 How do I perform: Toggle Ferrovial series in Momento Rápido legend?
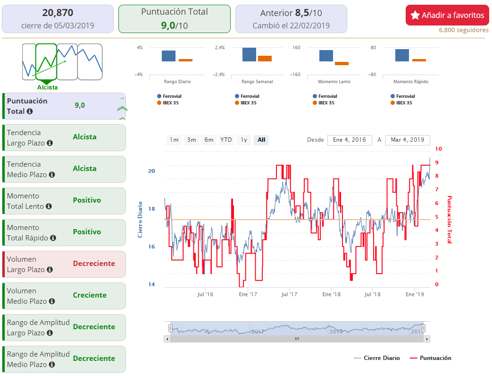click(x=402, y=96)
